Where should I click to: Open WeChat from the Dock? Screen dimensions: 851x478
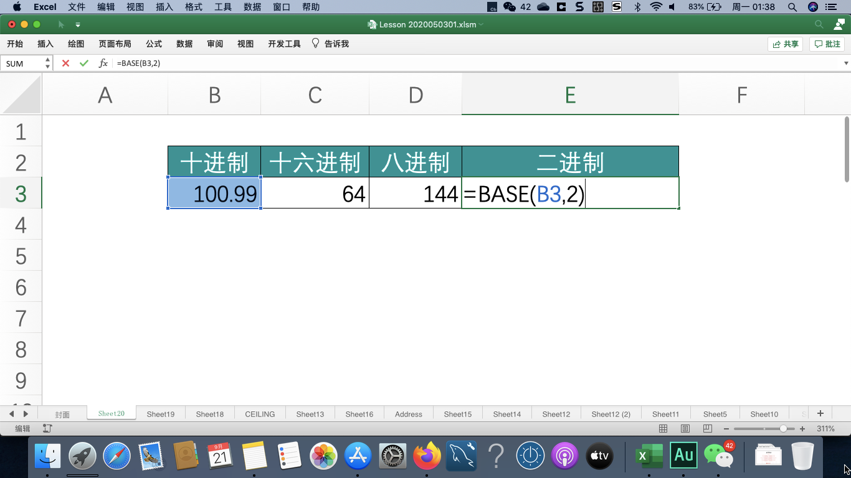[x=718, y=456]
